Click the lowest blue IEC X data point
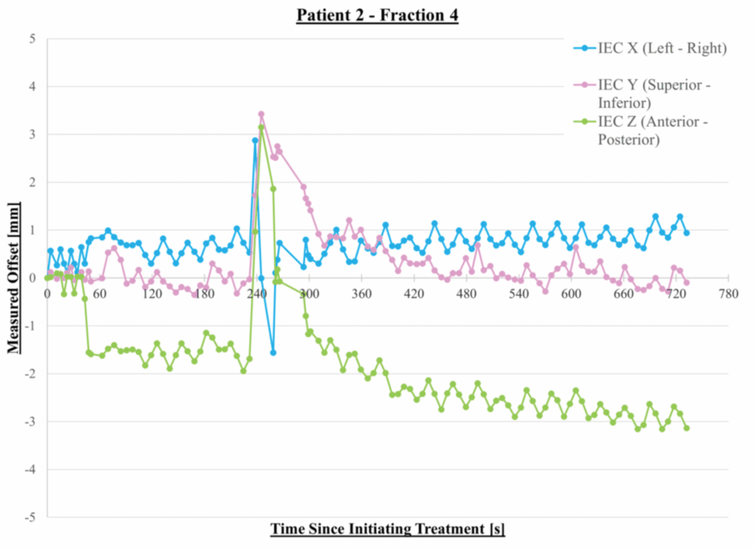This screenshot has width=755, height=548. [x=273, y=353]
